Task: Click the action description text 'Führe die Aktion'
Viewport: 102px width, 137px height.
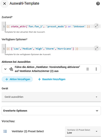Action: tap(47, 69)
